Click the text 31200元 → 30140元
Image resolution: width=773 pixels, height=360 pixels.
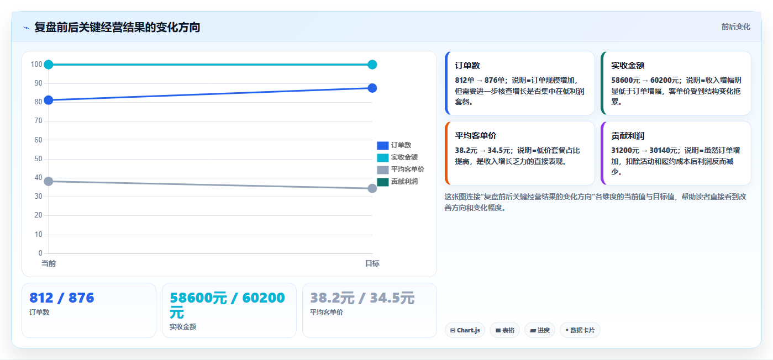(x=645, y=150)
